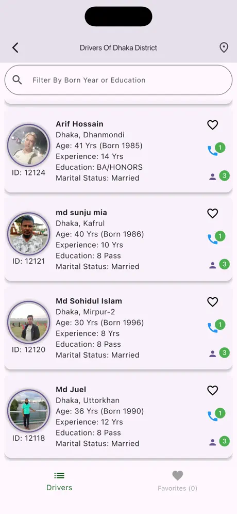Open person icon on Md Juel card

(212, 443)
